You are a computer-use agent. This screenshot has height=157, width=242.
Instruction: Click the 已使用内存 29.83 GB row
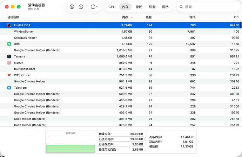(121, 139)
